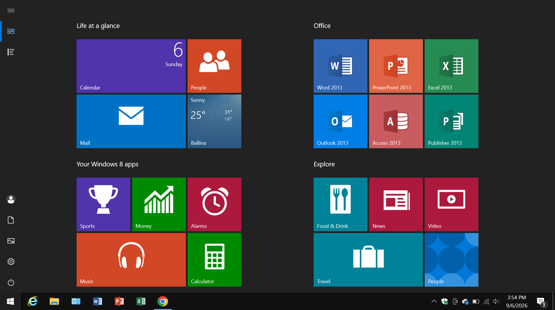Select 'Your Windows 8 apps' group header

[108, 164]
